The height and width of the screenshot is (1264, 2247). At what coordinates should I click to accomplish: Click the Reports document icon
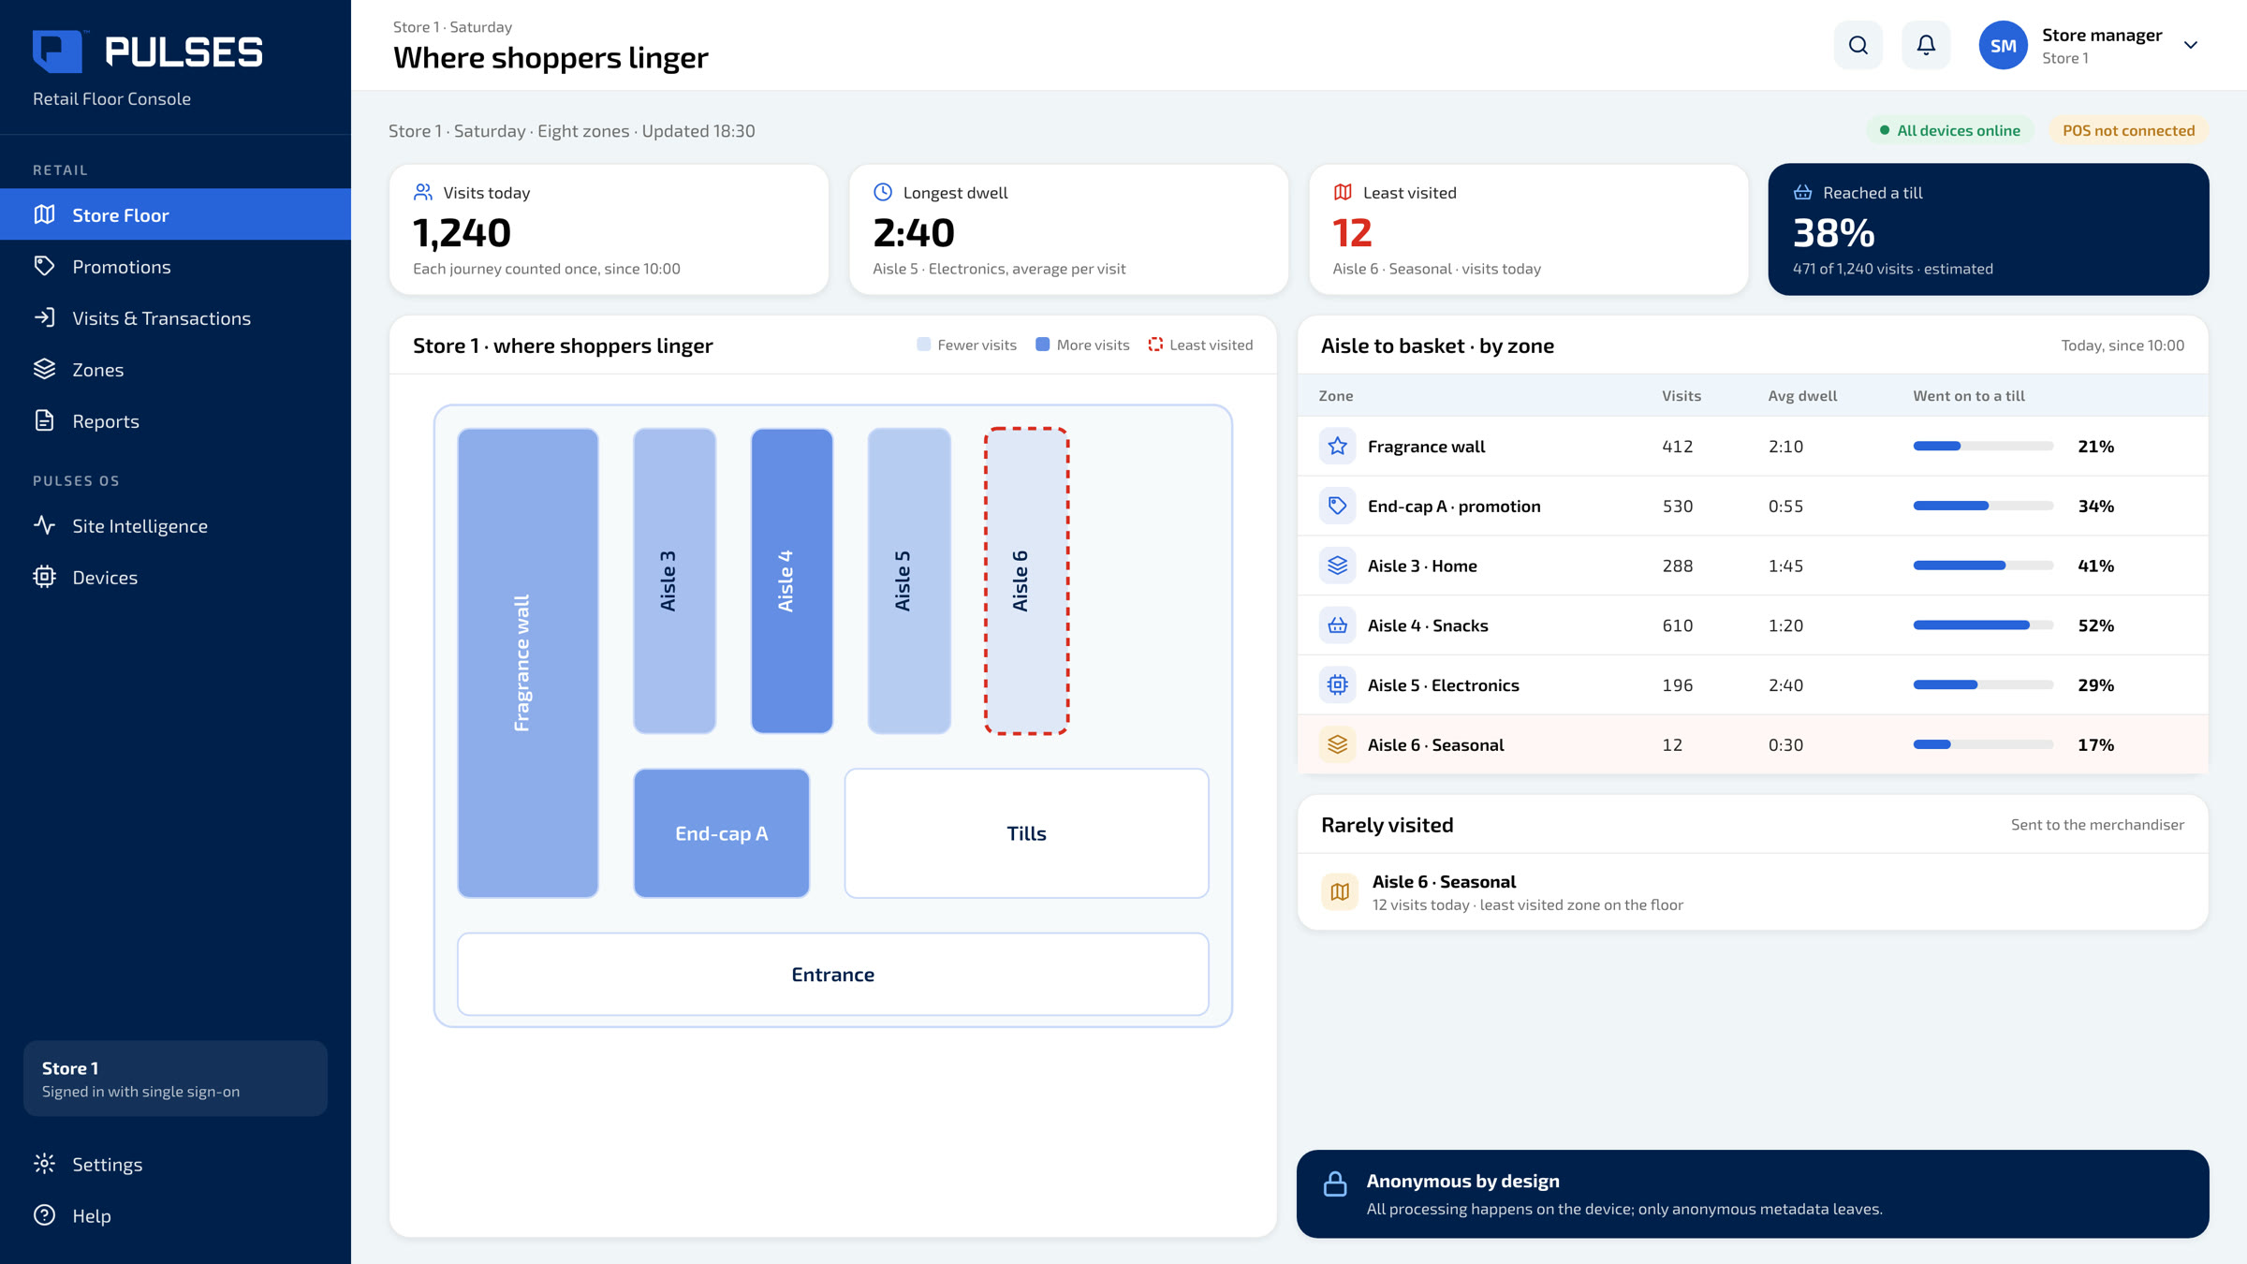(x=44, y=420)
